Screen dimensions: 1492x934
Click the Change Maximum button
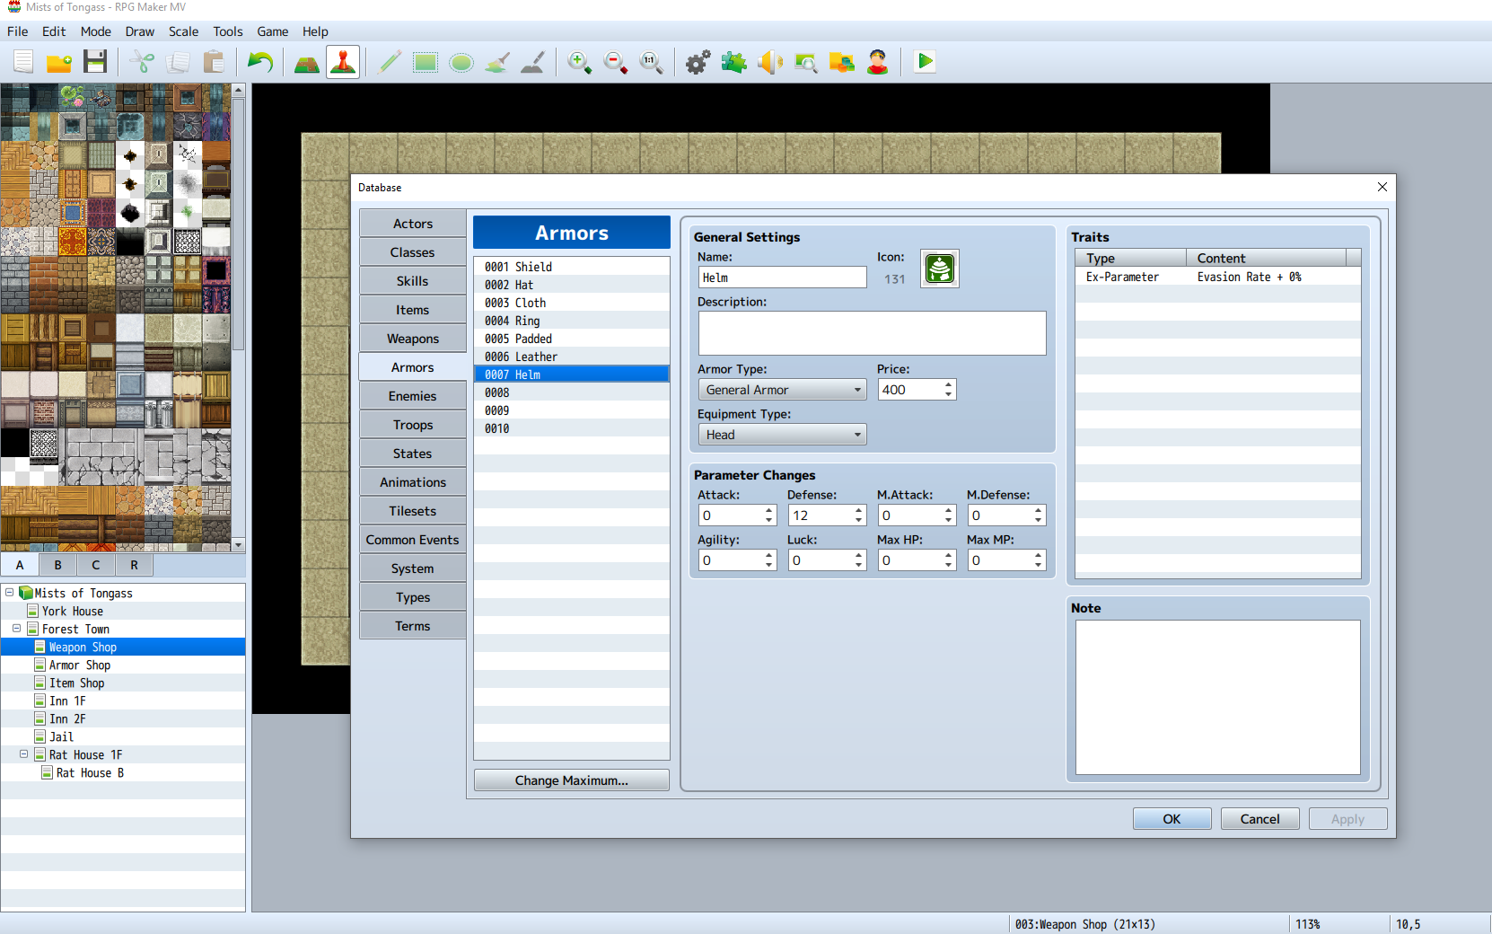pos(571,780)
